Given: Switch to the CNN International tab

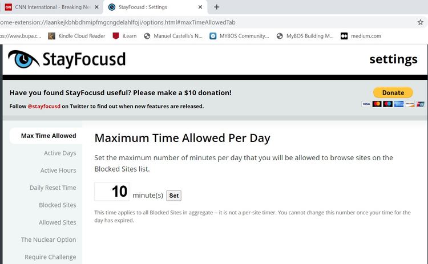Looking at the screenshot, I should coord(46,7).
